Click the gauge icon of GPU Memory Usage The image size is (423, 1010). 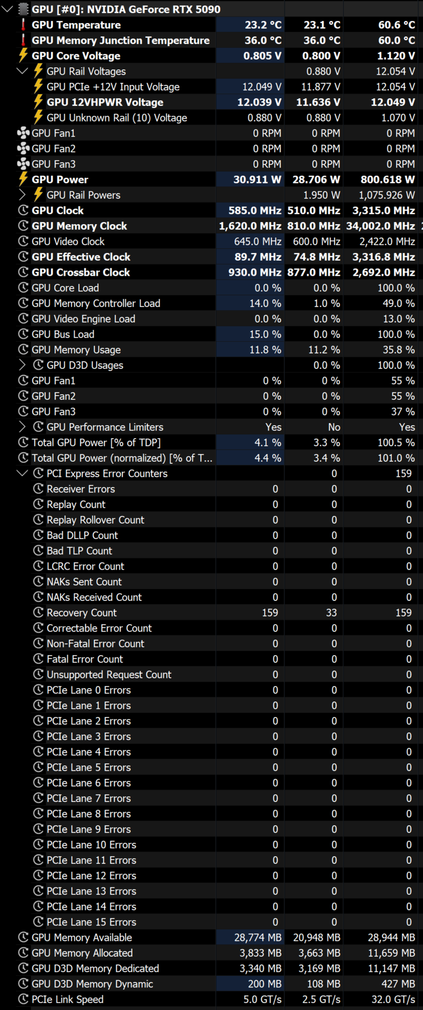(x=23, y=349)
